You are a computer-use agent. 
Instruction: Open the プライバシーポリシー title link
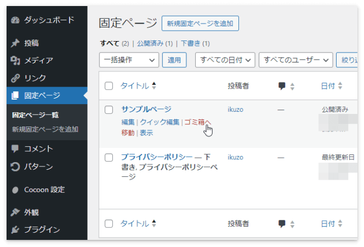(157, 157)
